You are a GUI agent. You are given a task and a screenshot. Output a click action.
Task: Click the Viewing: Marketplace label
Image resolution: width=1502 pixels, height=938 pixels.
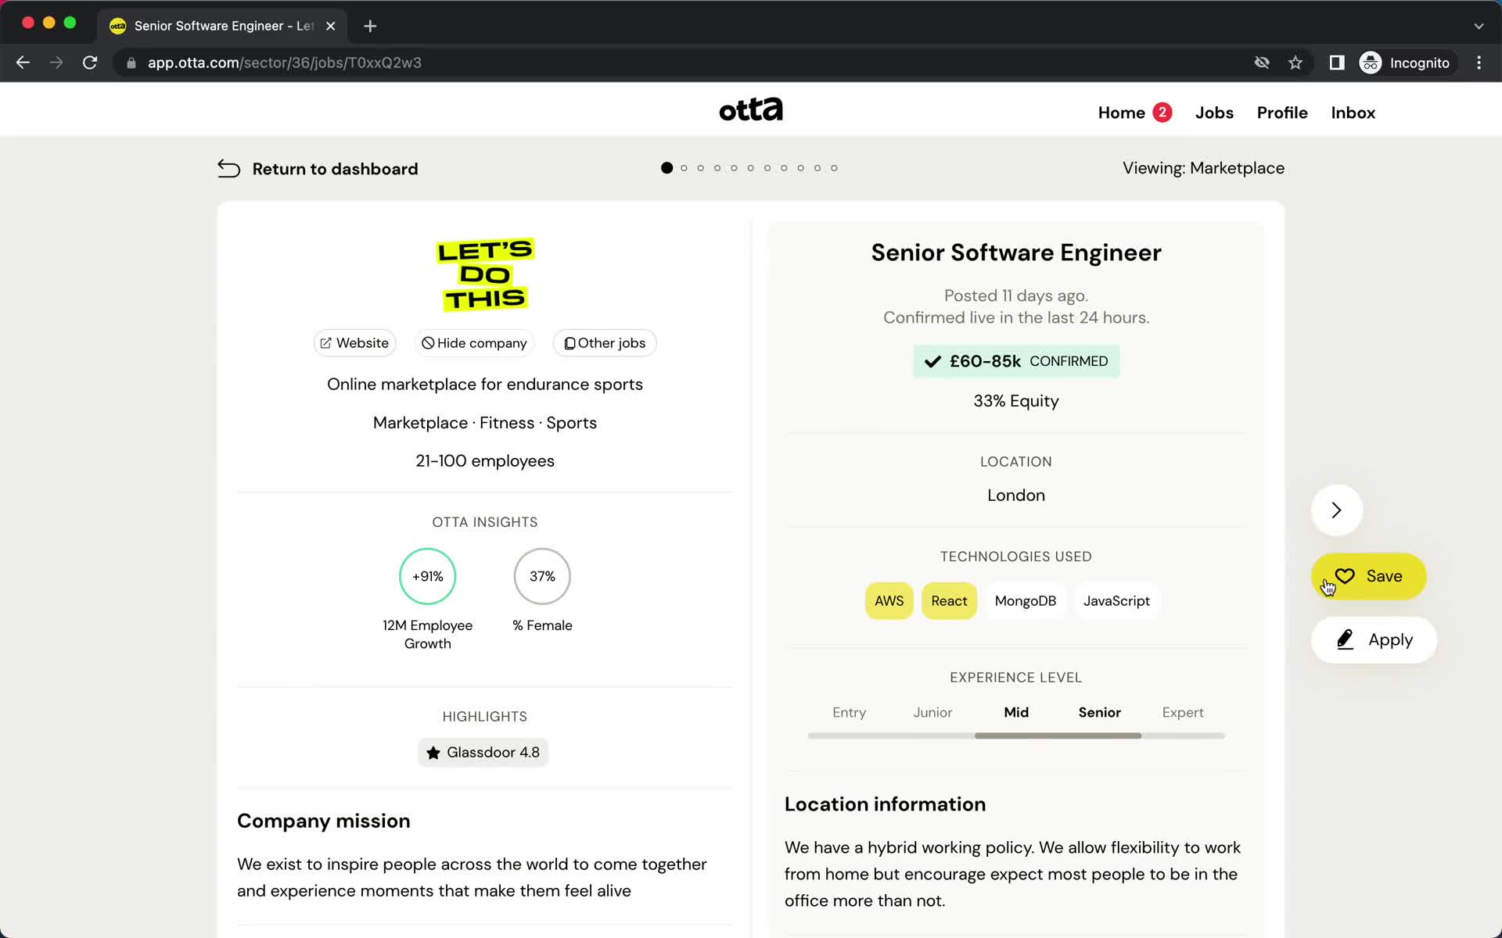point(1203,168)
